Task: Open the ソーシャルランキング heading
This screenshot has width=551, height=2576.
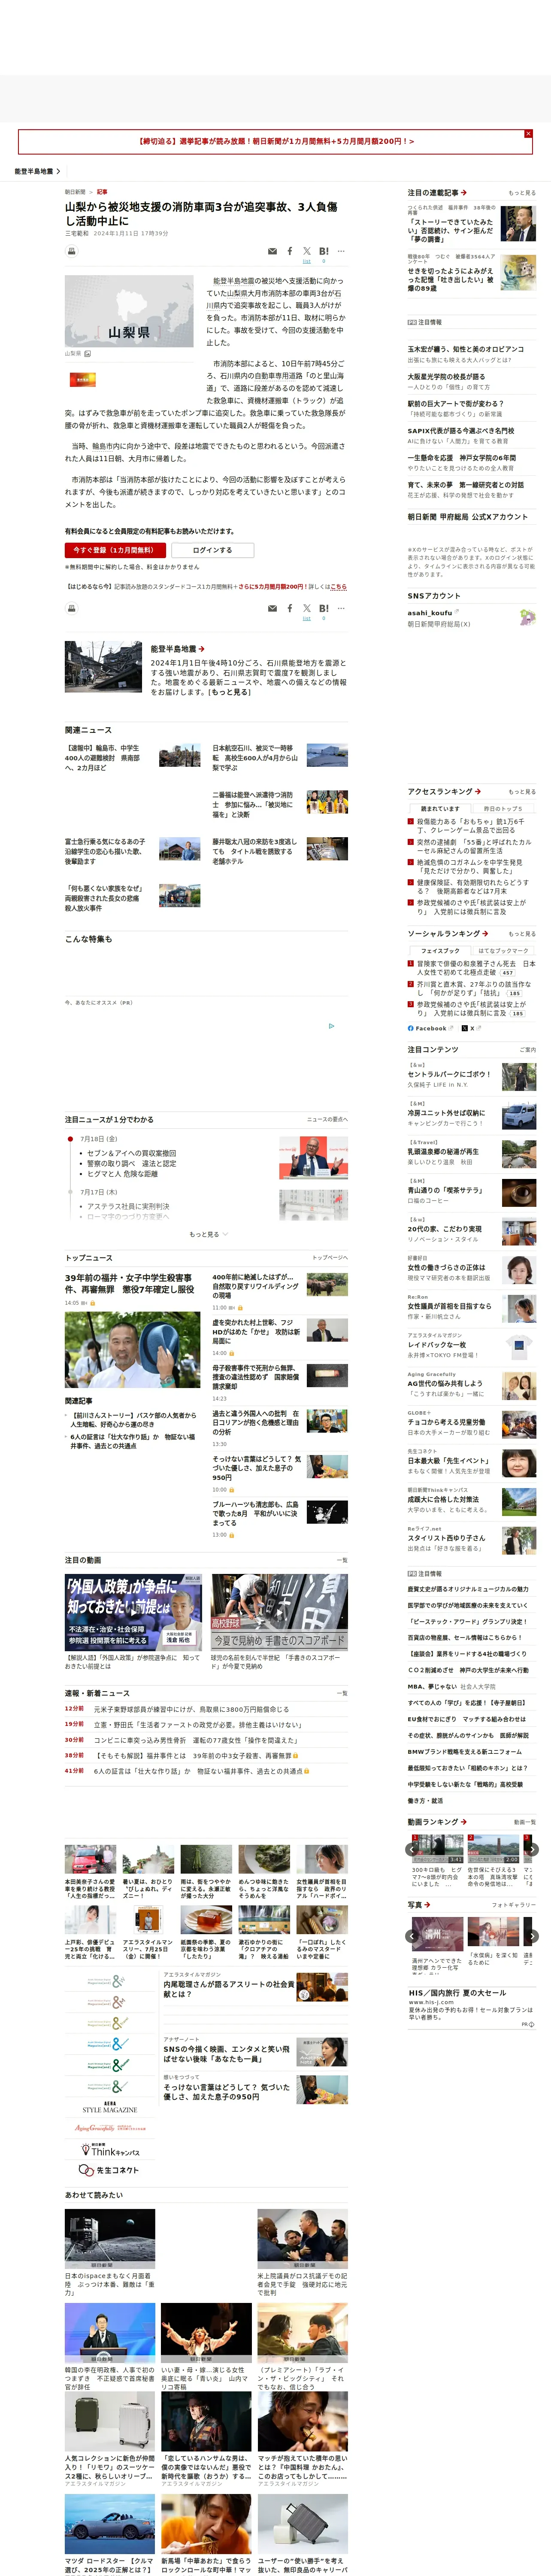Action: (447, 933)
